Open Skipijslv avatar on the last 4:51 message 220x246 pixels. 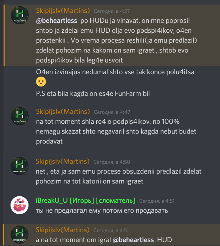point(19,234)
